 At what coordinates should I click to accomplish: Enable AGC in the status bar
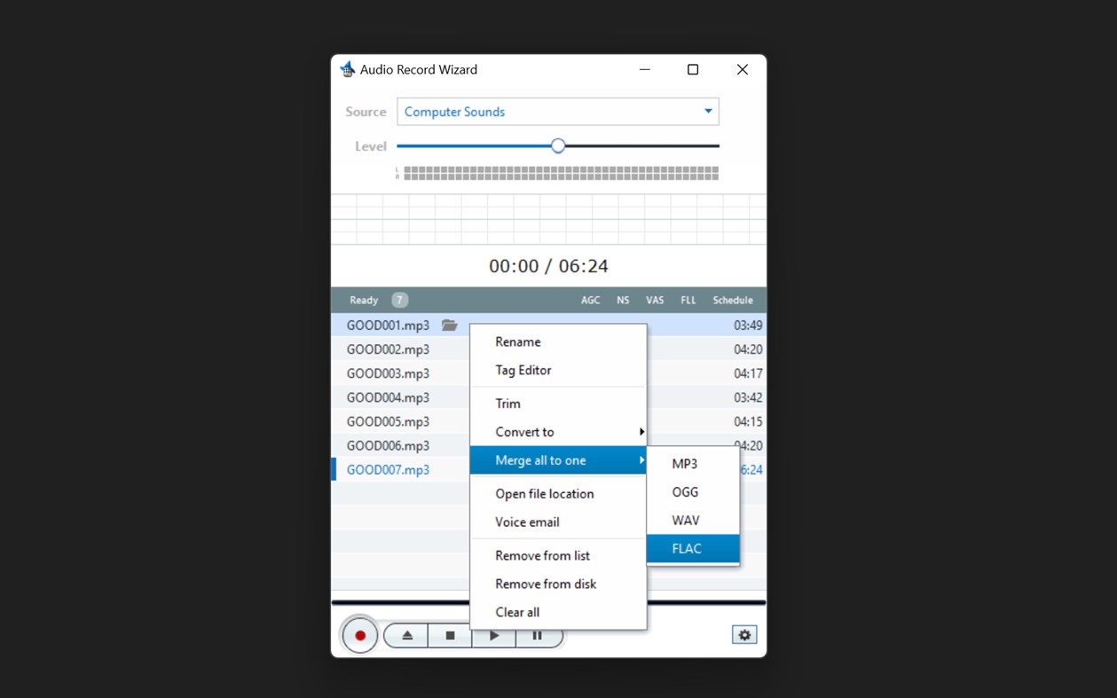[x=590, y=300]
